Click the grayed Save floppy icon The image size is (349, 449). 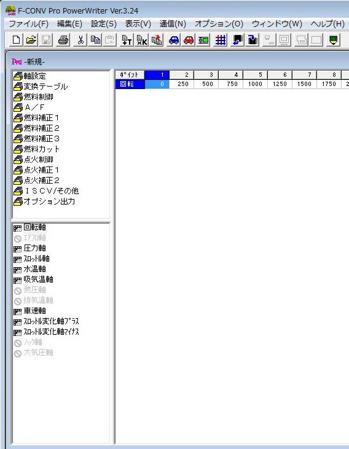pyautogui.click(x=46, y=40)
